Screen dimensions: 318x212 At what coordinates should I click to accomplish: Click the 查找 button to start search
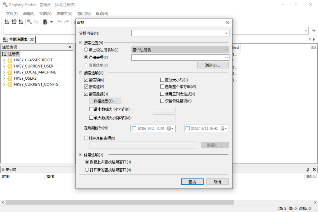pyautogui.click(x=192, y=182)
